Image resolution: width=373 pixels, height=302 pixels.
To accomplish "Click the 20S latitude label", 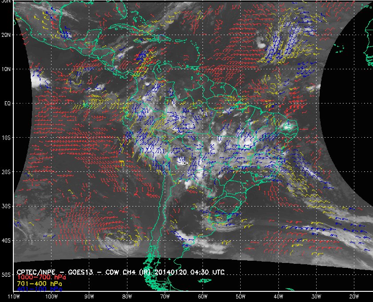I will (6, 172).
